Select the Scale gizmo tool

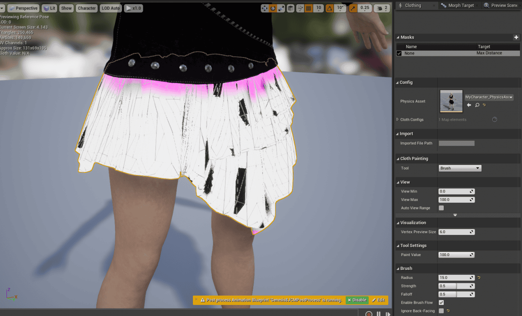tap(281, 8)
